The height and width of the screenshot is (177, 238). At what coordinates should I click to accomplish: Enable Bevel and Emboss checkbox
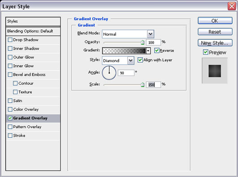point(10,75)
